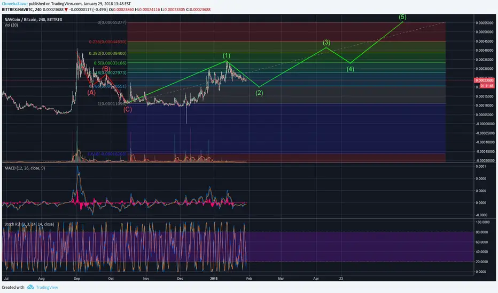Screen dimensions: 498x293
Task: Click the high value H:0.00024116
Action: pos(147,10)
